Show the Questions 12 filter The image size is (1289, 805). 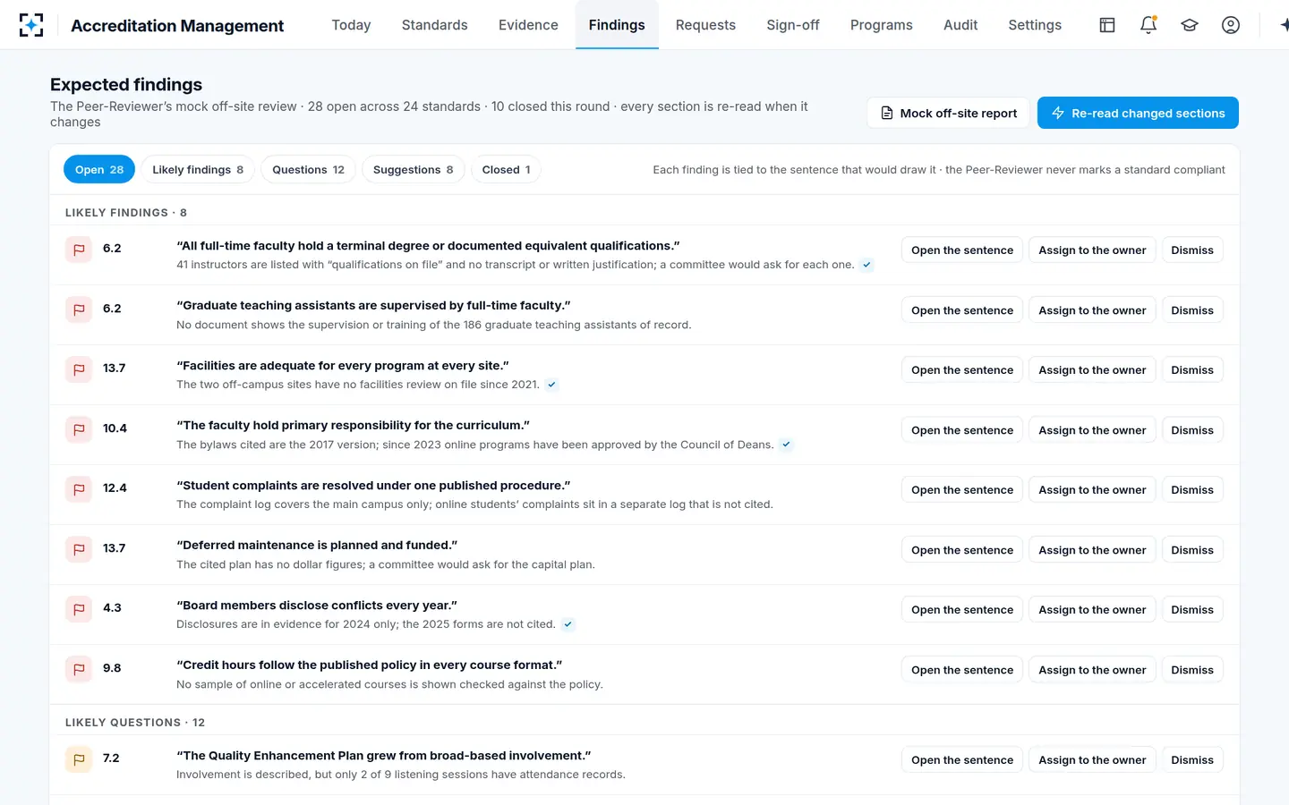[308, 169]
